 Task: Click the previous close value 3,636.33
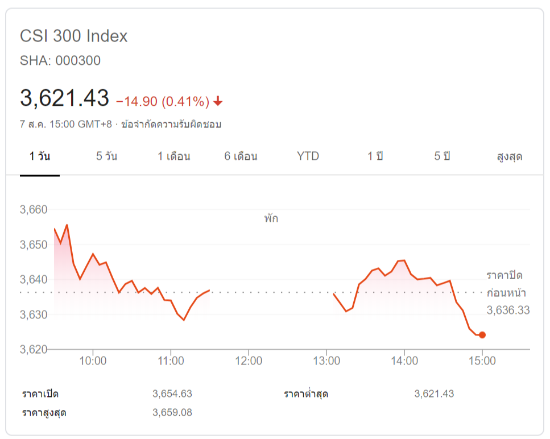pos(508,310)
